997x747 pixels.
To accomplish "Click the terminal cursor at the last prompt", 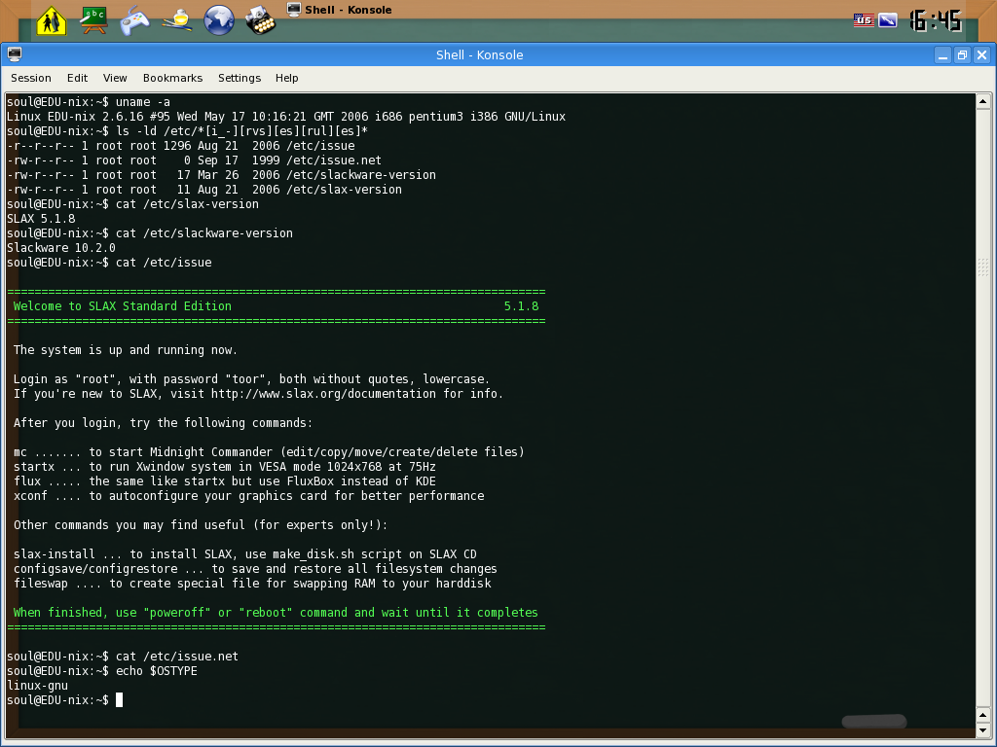I will tap(119, 700).
